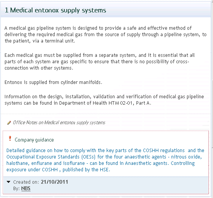Image resolution: width=213 pixels, height=198 pixels.
Task: Click the 'Created on:' label
Action: (26, 182)
